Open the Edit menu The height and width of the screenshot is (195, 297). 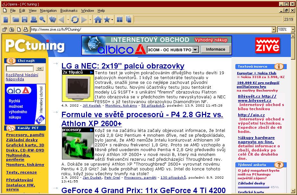click(22, 11)
